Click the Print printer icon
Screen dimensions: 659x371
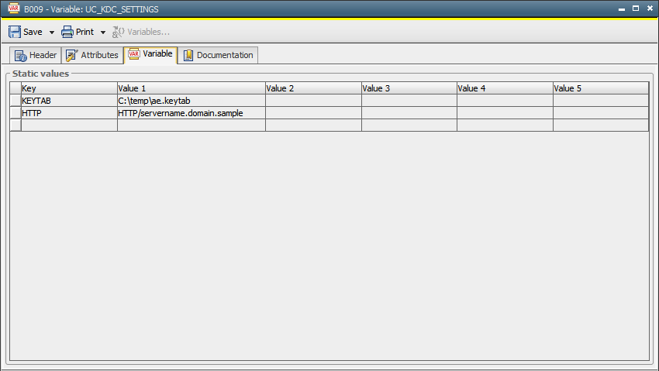click(x=67, y=32)
